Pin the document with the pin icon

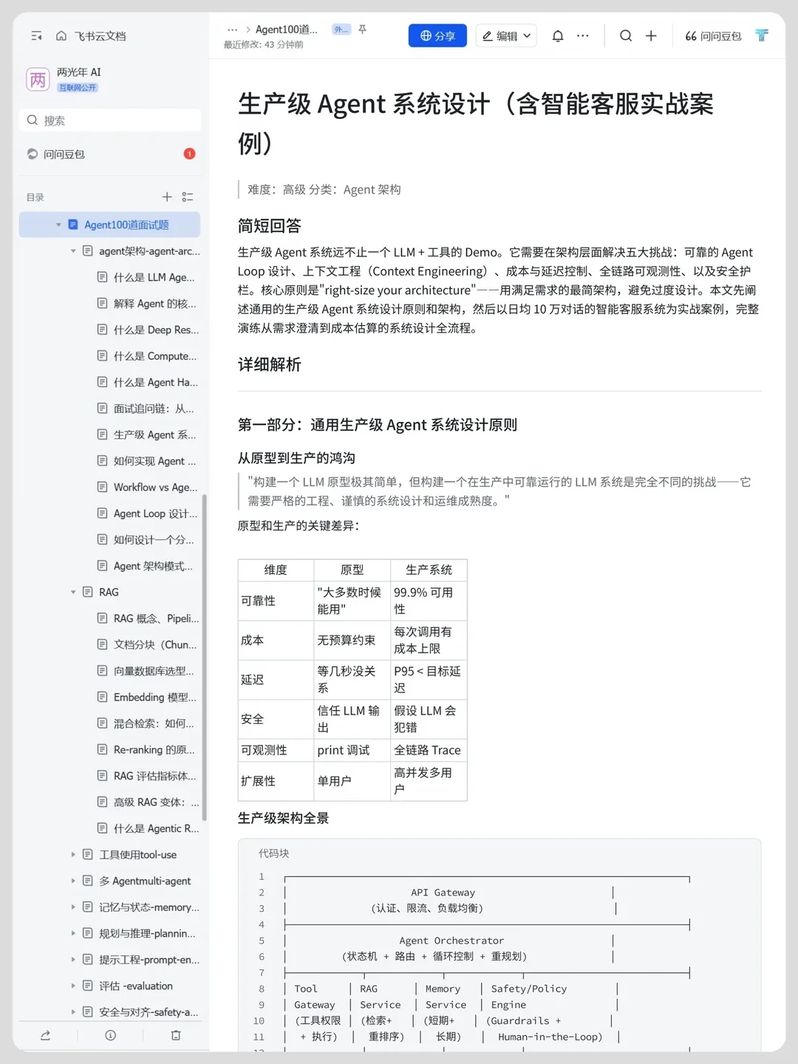pyautogui.click(x=362, y=30)
